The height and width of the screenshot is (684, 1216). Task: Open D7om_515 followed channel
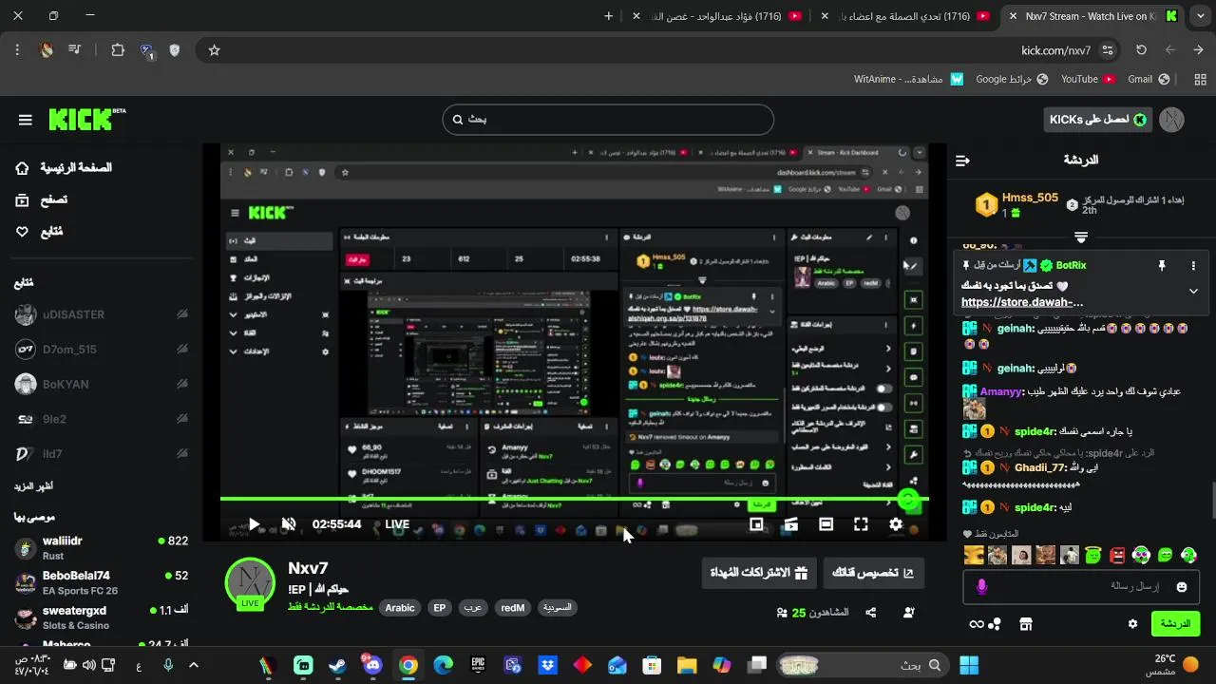coord(100,350)
